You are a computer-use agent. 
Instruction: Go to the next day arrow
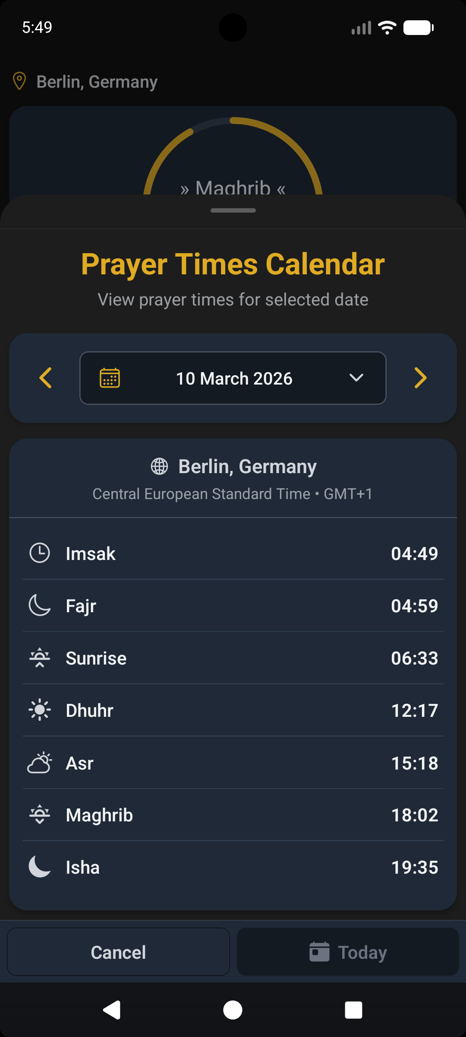click(420, 378)
